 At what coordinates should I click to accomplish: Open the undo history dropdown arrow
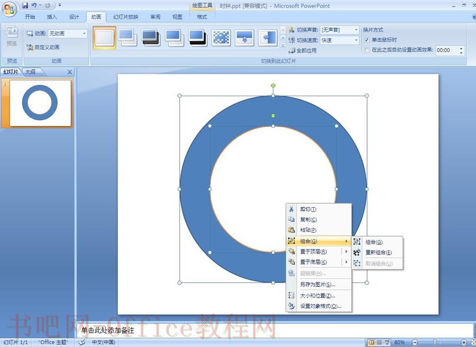click(x=40, y=5)
